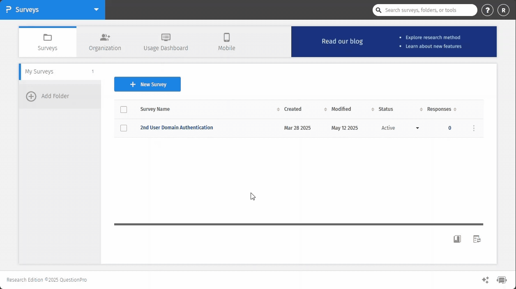Click the QuestionPro logo icon
Viewport: 516px width, 289px height.
click(x=9, y=9)
